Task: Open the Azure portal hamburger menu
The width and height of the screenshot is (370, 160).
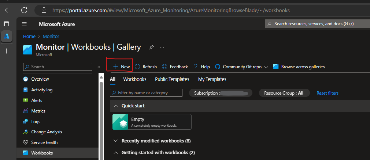Action: point(25,24)
